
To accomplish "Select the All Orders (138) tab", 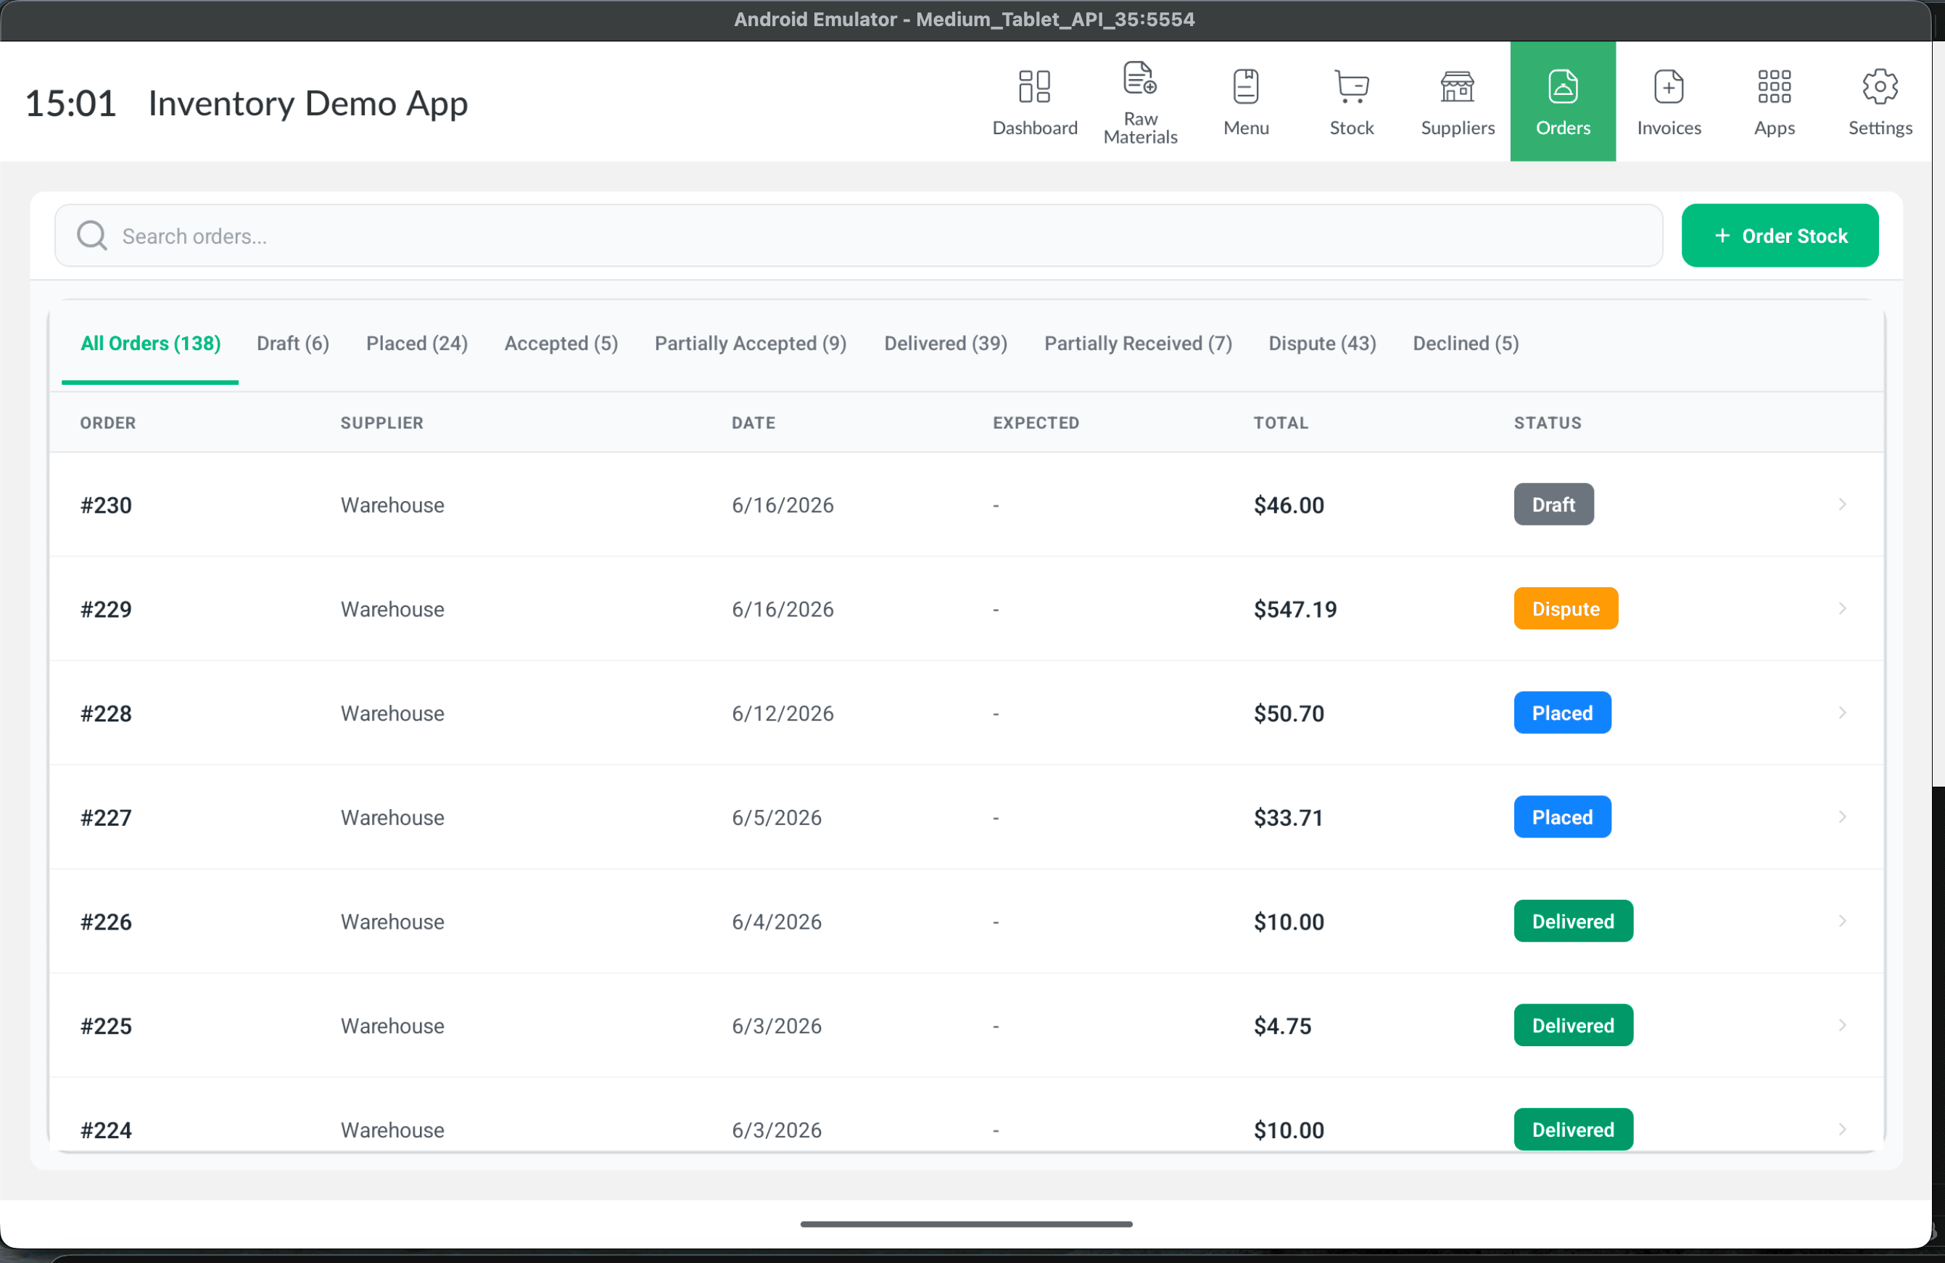I will 150,343.
